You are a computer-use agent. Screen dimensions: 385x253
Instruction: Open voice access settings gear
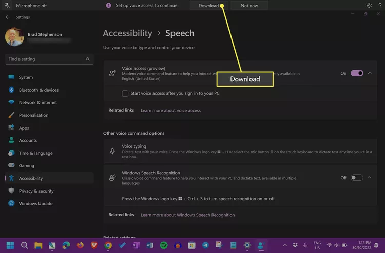coord(369,6)
